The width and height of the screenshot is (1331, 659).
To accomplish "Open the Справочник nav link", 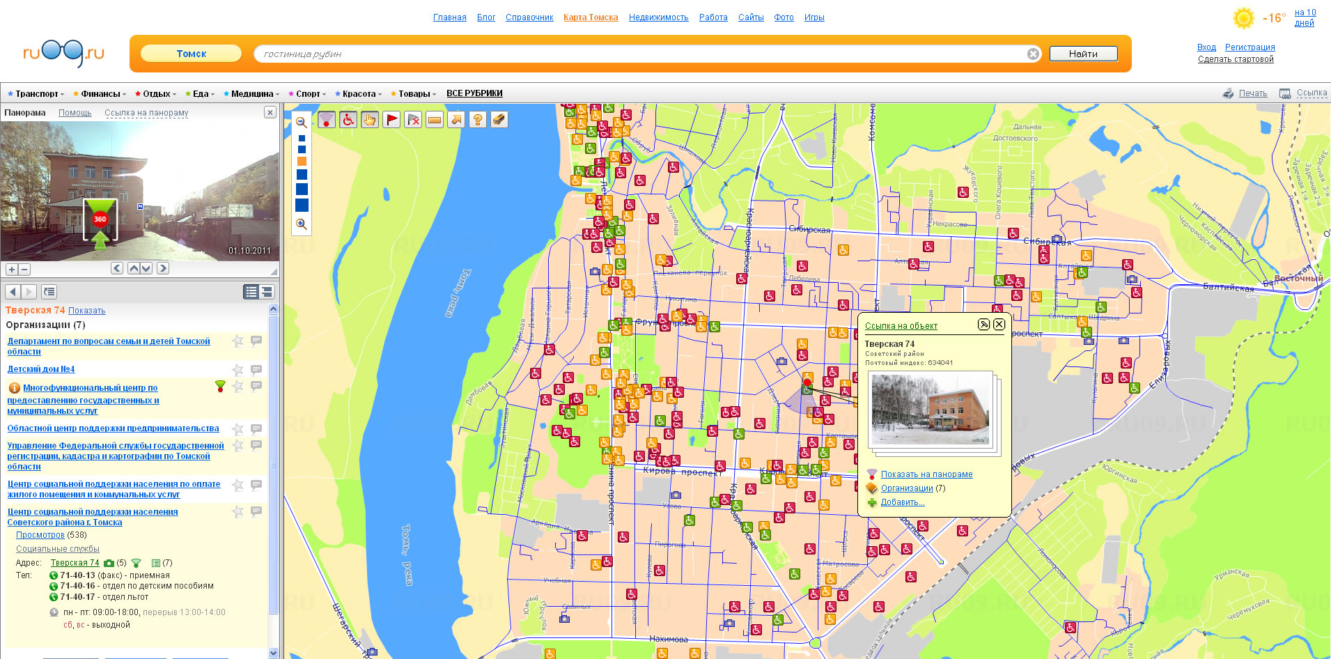I will pyautogui.click(x=529, y=17).
